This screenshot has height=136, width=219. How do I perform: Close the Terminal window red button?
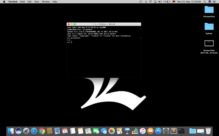(x=69, y=24)
